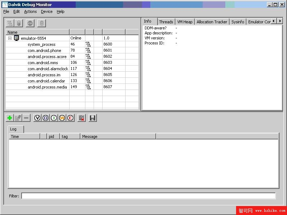Viewport: 287px width, 215px height.
Task: Switch to the VM Heap tab
Action: (x=185, y=22)
